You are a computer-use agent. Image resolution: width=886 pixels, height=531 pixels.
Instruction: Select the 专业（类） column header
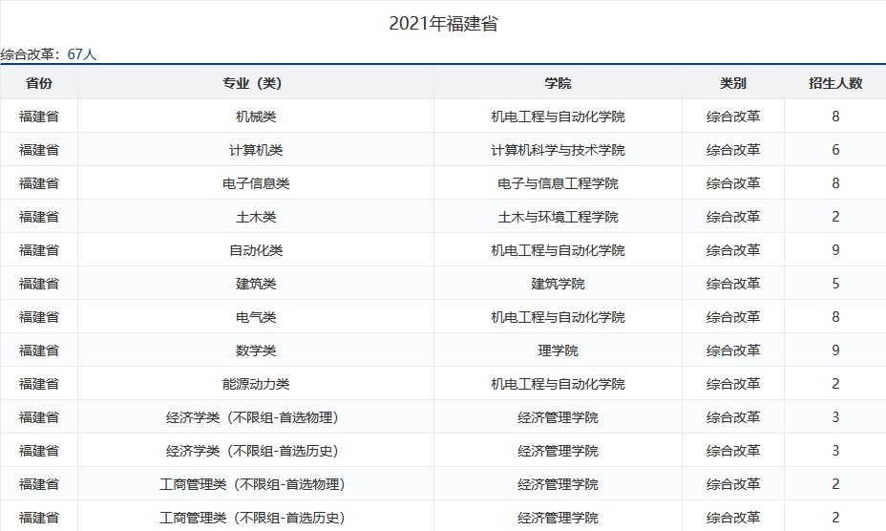coord(256,83)
